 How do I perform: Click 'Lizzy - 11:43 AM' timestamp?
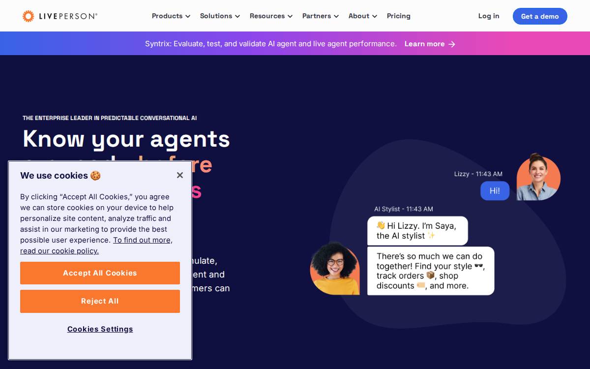click(x=478, y=174)
